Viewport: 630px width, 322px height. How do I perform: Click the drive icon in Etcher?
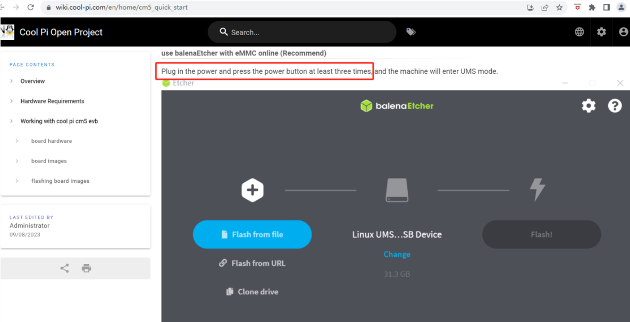[x=397, y=190]
